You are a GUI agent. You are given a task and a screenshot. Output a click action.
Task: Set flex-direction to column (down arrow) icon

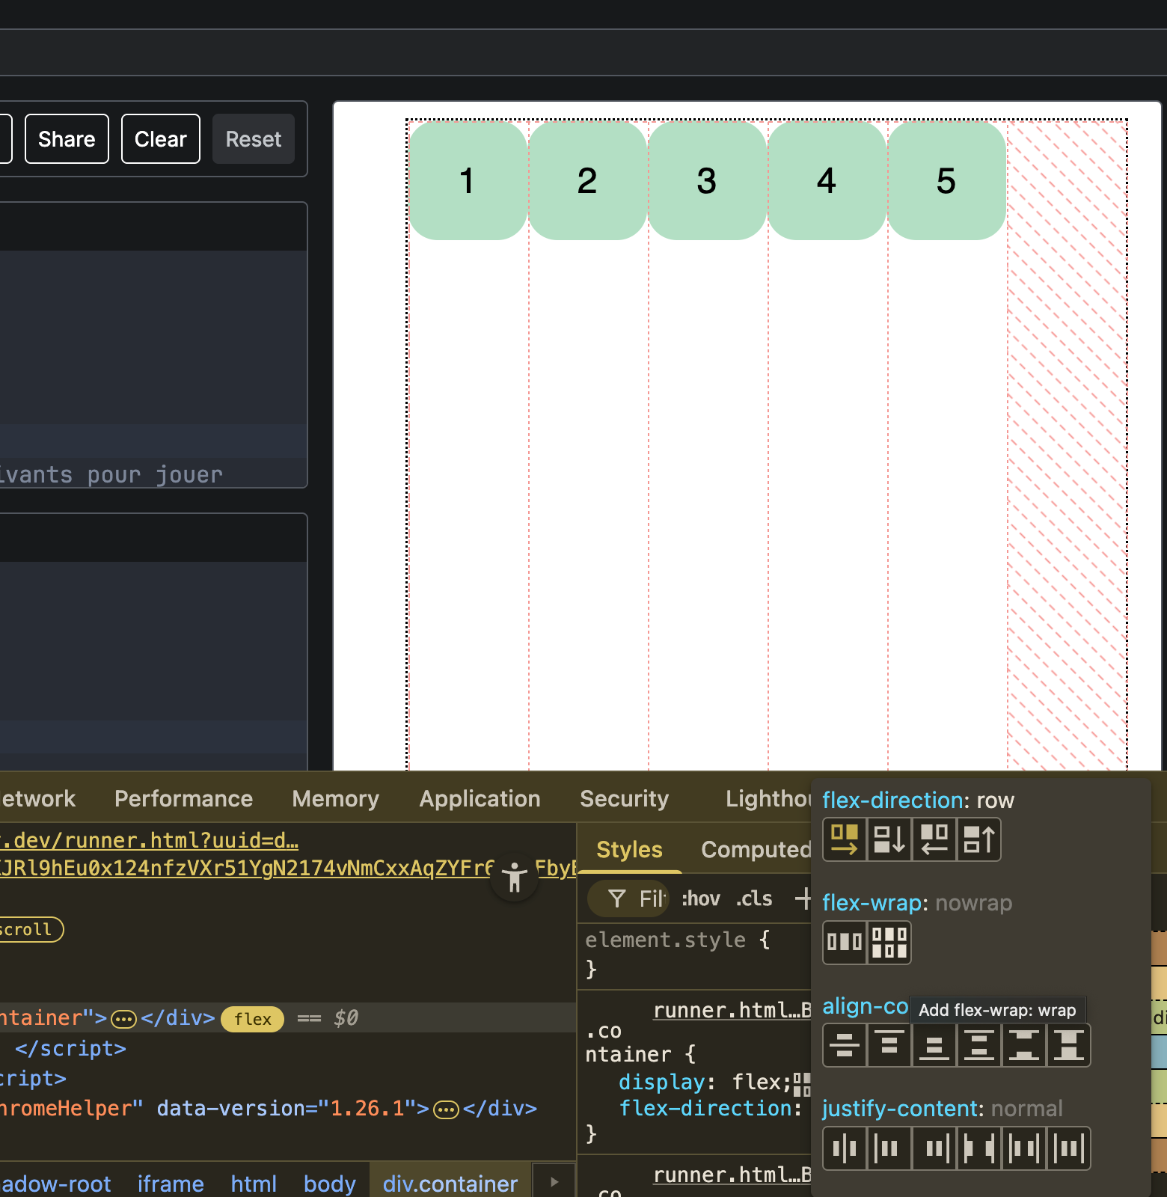(889, 839)
